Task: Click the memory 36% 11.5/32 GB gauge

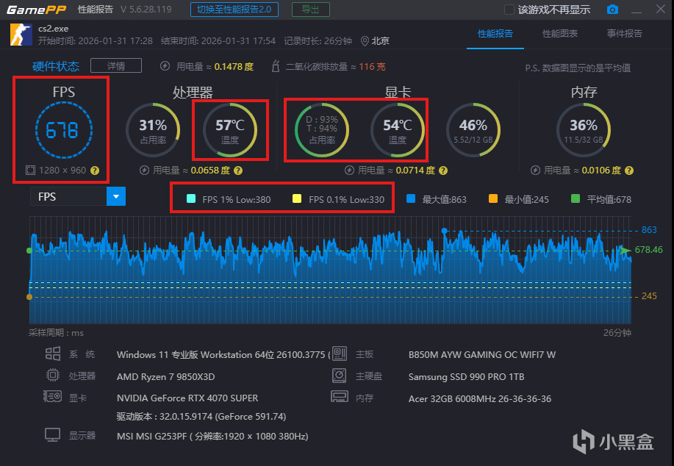Action: click(x=584, y=130)
